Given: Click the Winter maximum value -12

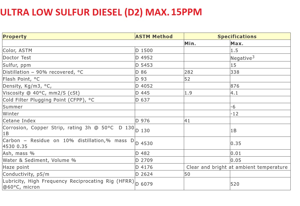Looking at the screenshot, I should [x=234, y=114].
